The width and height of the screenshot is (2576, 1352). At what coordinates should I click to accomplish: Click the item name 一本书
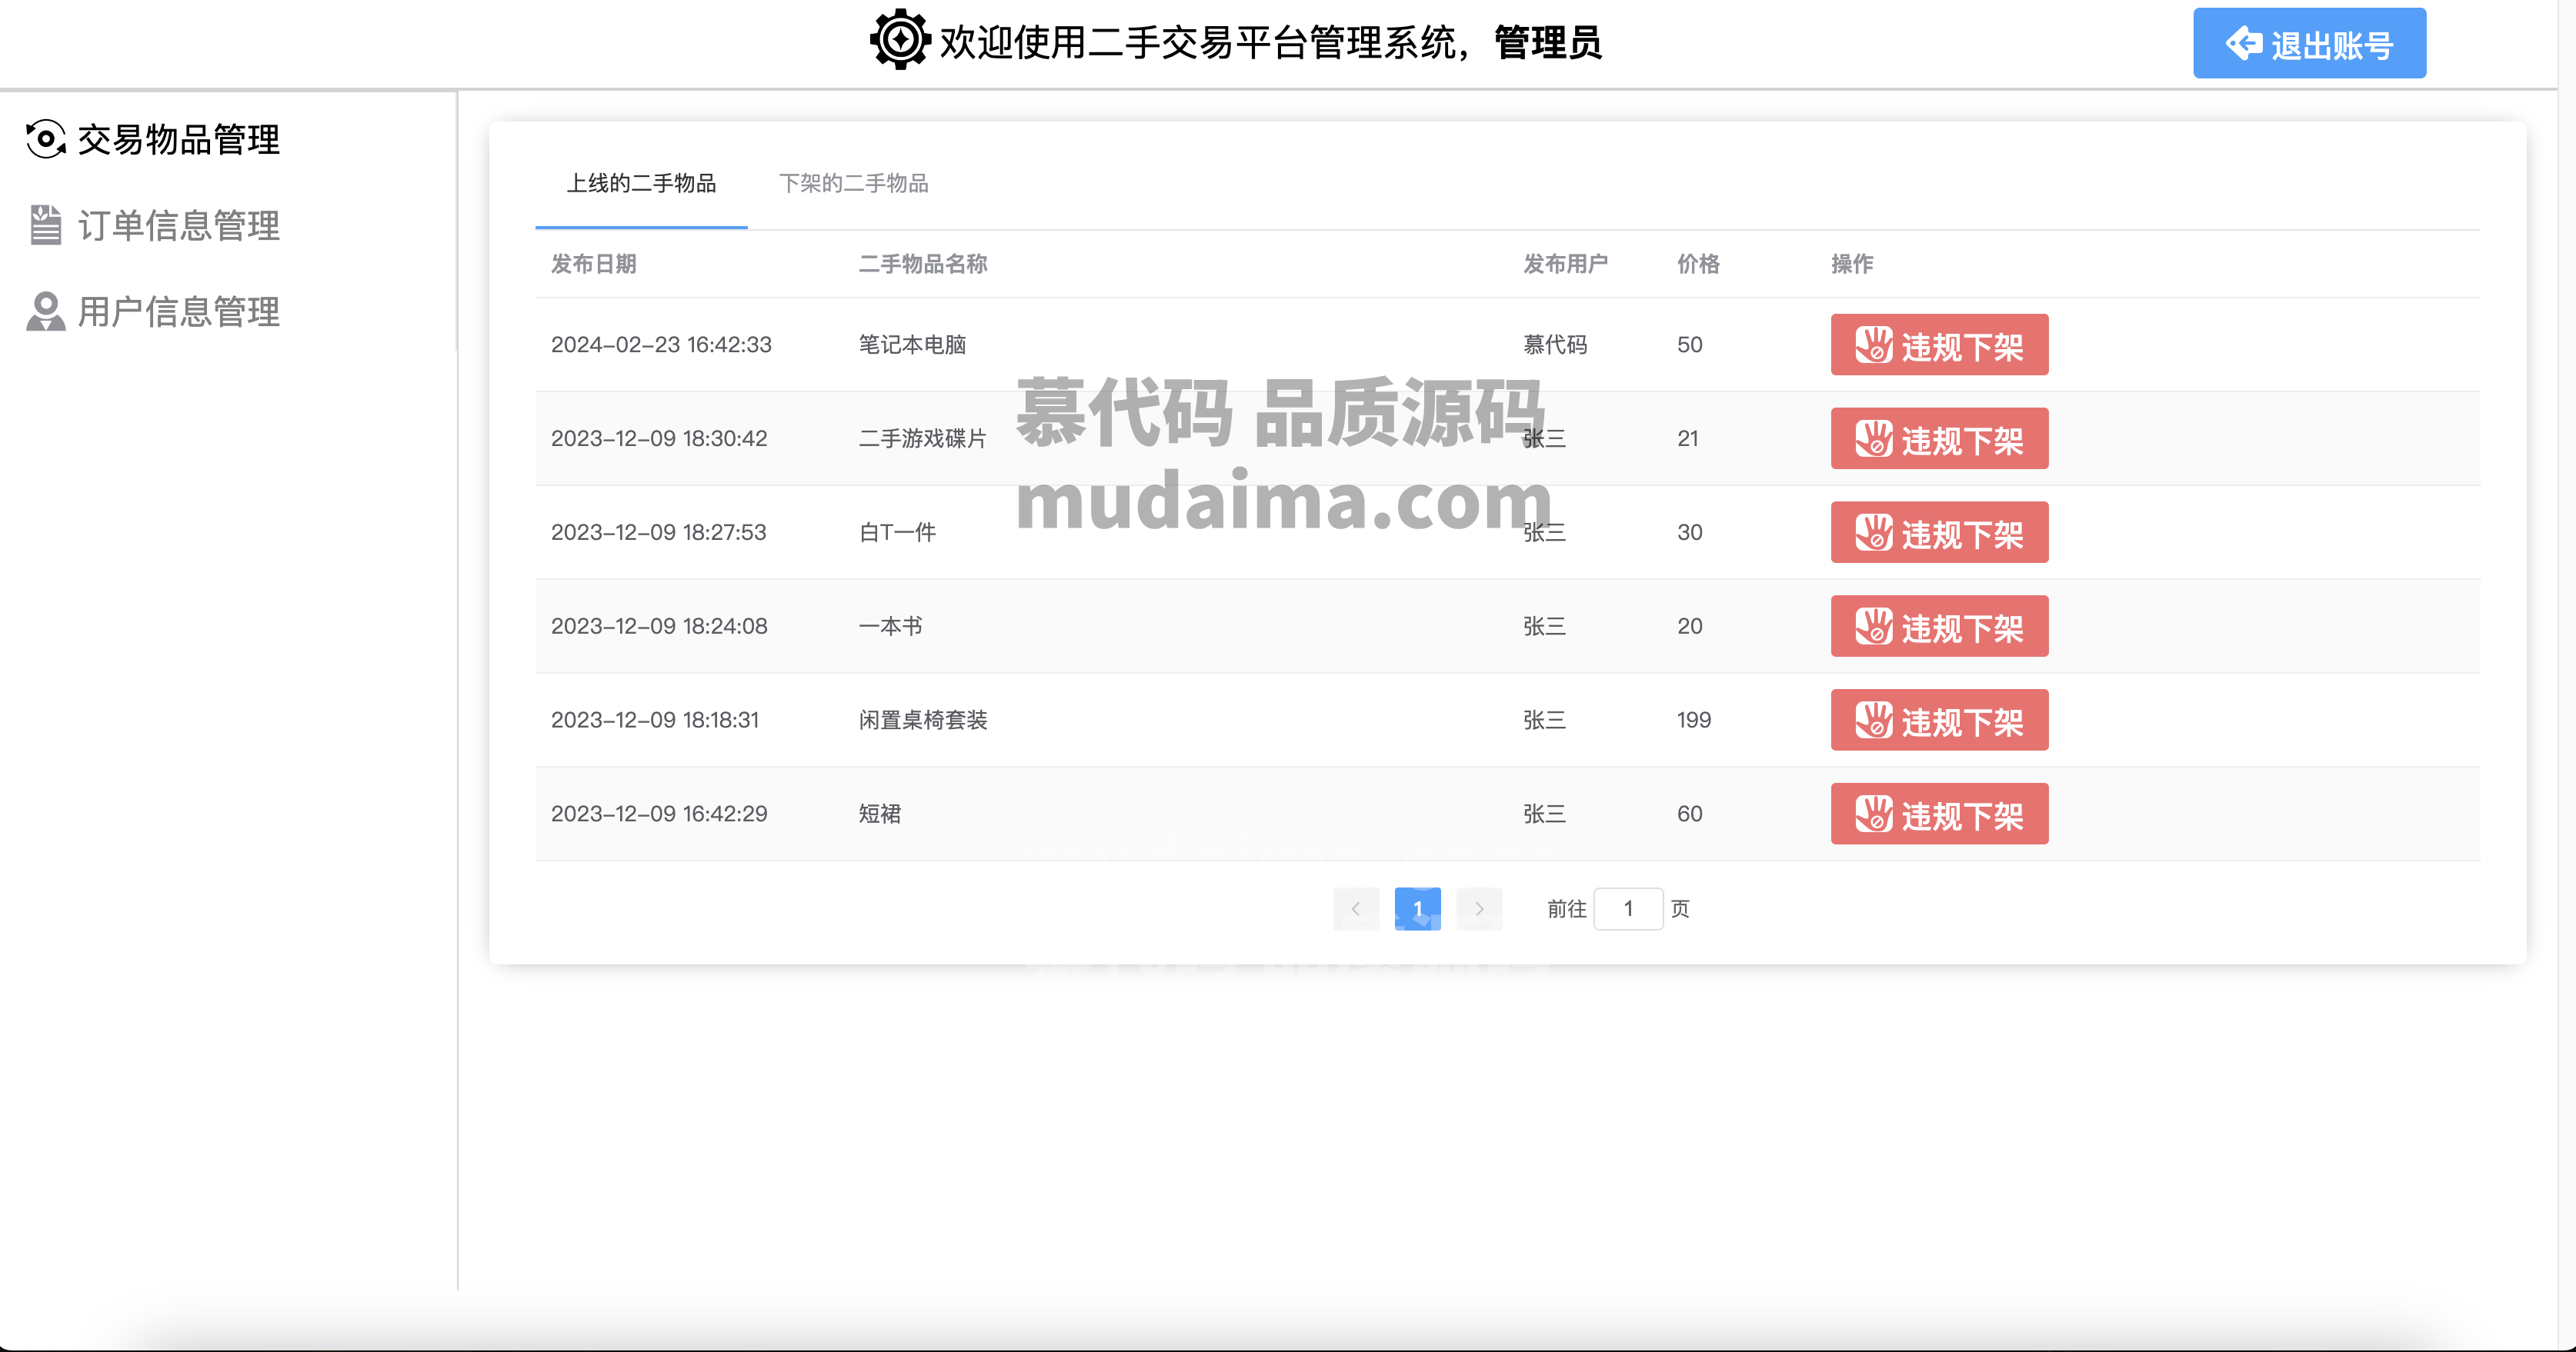(890, 627)
